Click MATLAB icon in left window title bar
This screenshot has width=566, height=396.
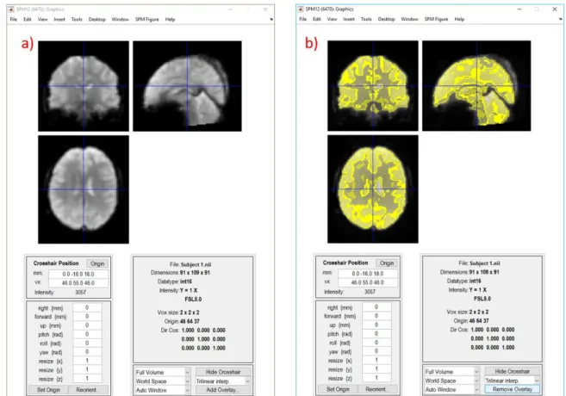[11, 9]
